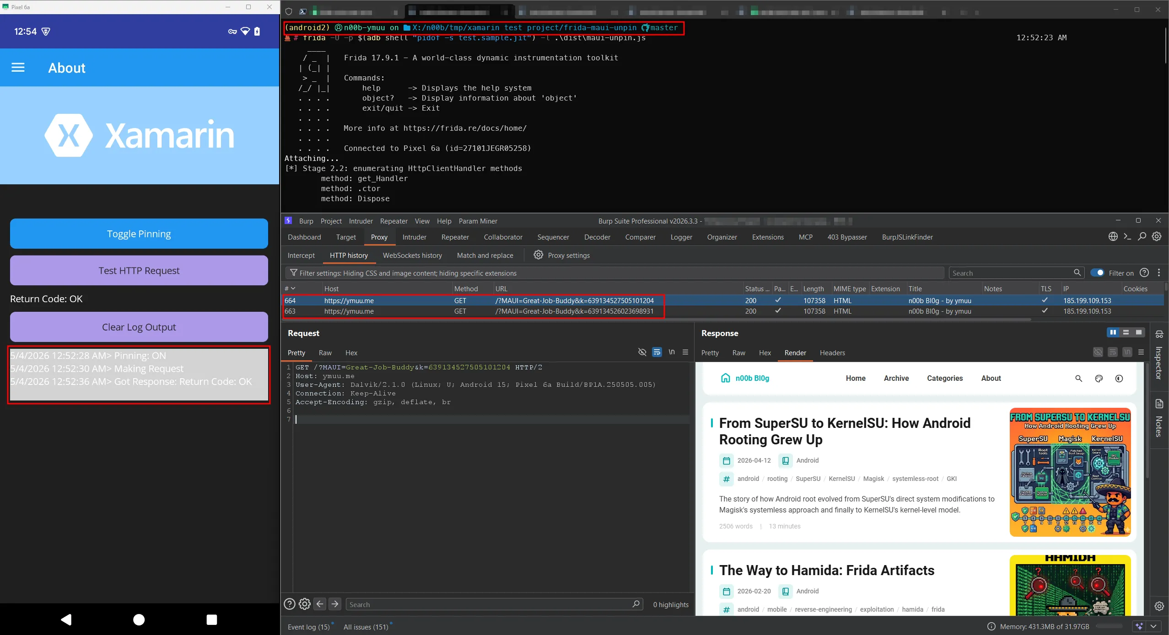Click the memory usage progress bar

pos(1109,626)
